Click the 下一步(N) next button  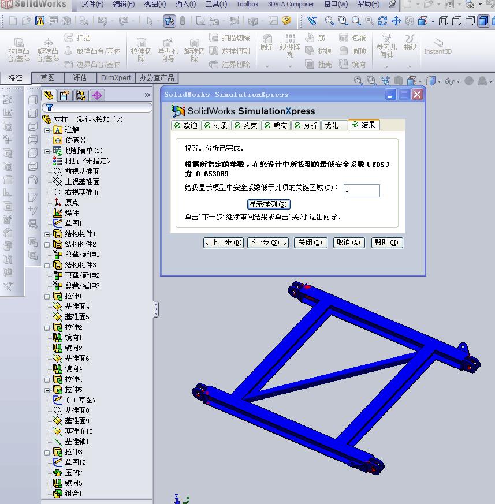268,242
